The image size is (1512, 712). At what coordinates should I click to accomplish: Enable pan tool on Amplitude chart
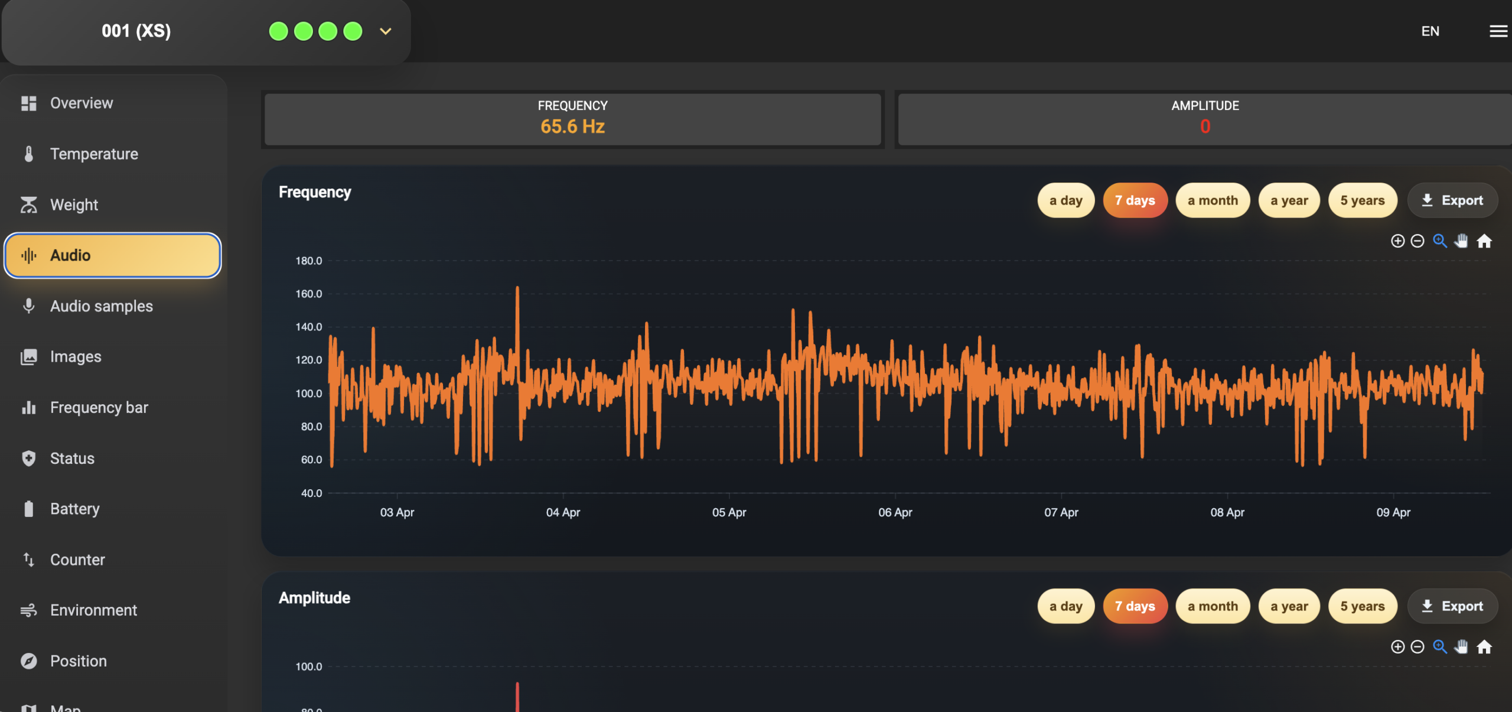tap(1462, 647)
